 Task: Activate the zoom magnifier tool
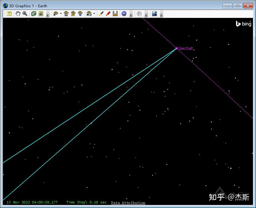[x=25, y=14]
